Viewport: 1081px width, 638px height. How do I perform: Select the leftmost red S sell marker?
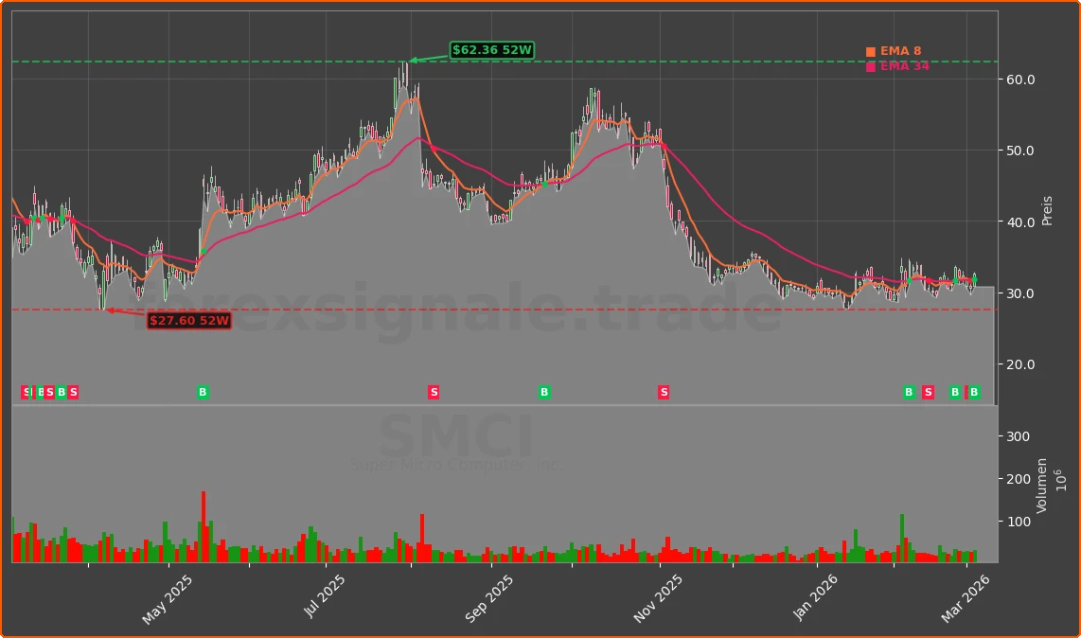26,391
